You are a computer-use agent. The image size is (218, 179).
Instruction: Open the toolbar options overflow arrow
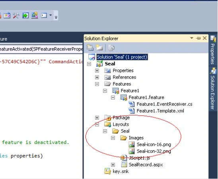(x=56, y=18)
